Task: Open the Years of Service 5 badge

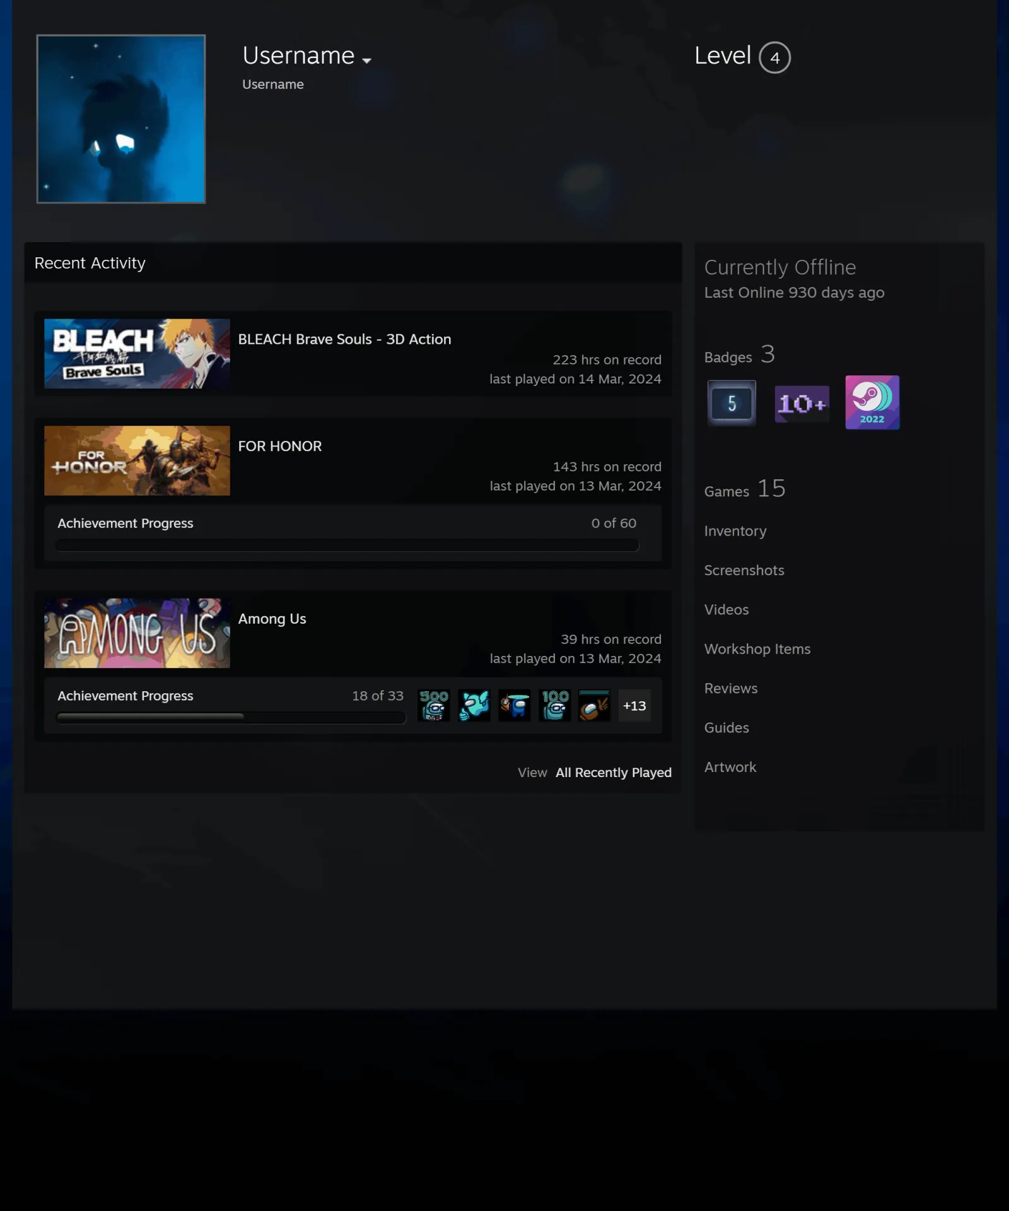Action: click(x=732, y=403)
